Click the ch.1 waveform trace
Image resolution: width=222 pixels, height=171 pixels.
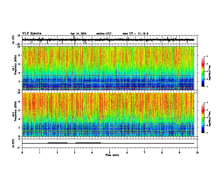coord(108,40)
